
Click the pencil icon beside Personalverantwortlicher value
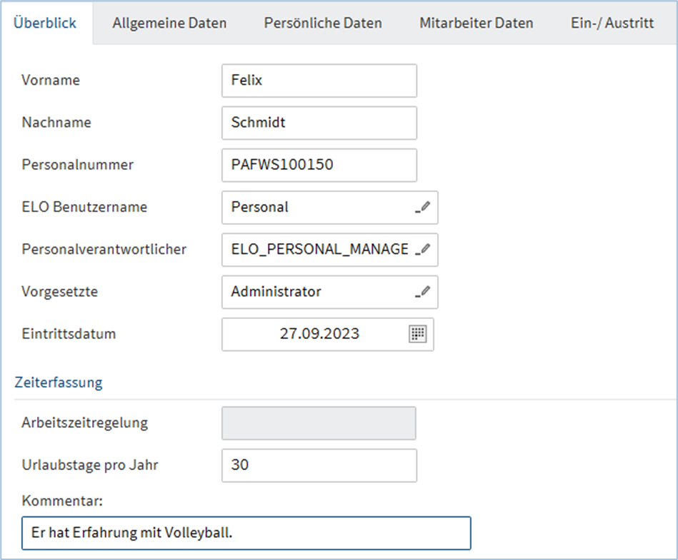424,250
